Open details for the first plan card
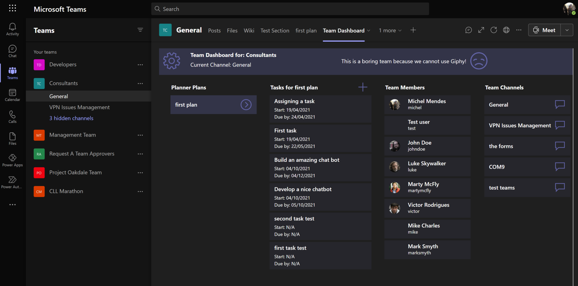Viewport: 578px width, 286px height. tap(246, 105)
